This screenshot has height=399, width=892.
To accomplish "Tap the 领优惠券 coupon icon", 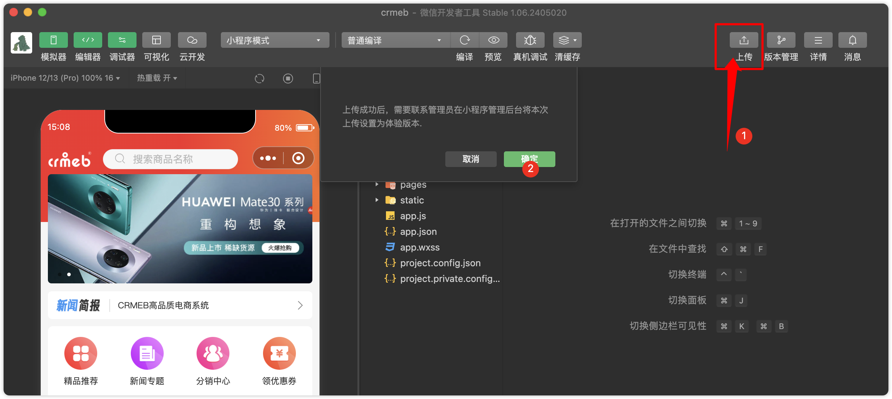I will pyautogui.click(x=279, y=353).
